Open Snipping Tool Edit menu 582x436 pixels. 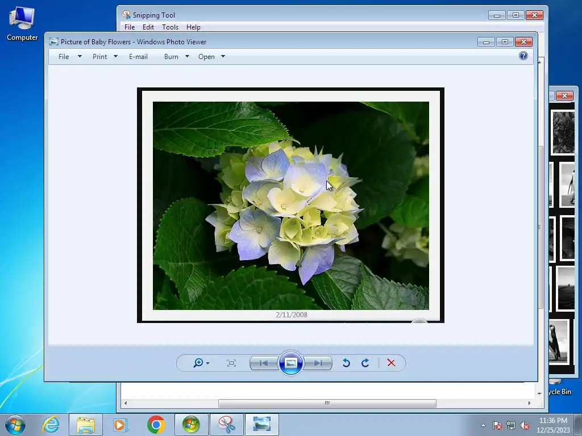pyautogui.click(x=148, y=27)
